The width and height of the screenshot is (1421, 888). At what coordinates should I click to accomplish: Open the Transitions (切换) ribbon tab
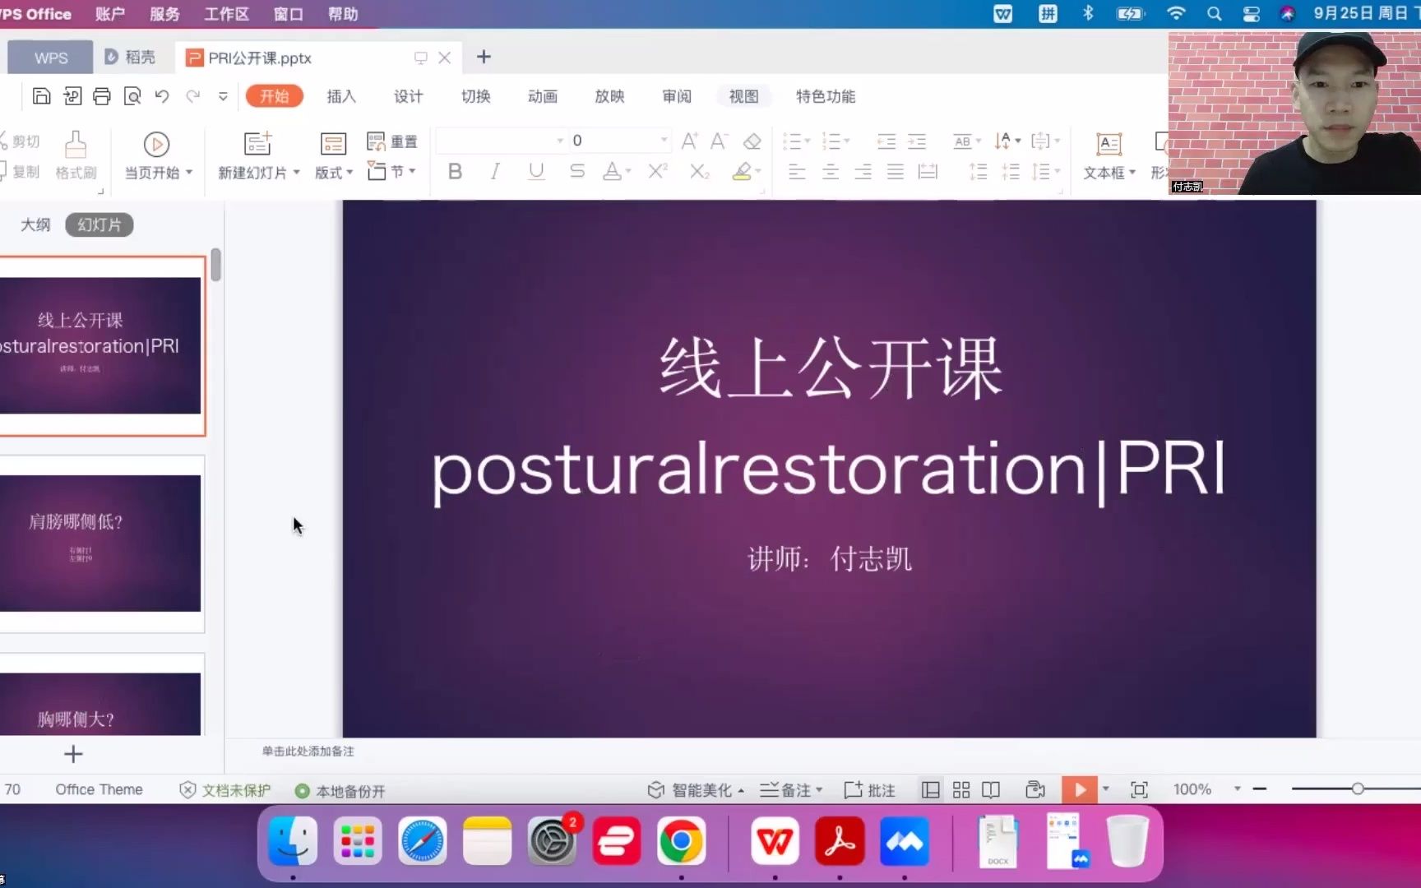click(x=475, y=96)
